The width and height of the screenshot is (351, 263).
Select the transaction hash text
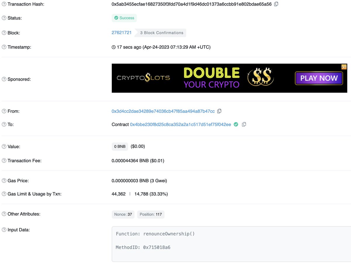(x=192, y=4)
